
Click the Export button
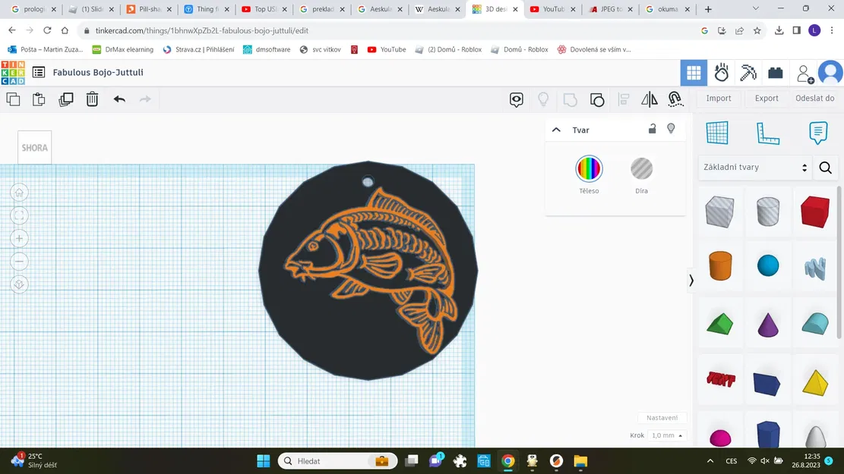click(x=767, y=99)
